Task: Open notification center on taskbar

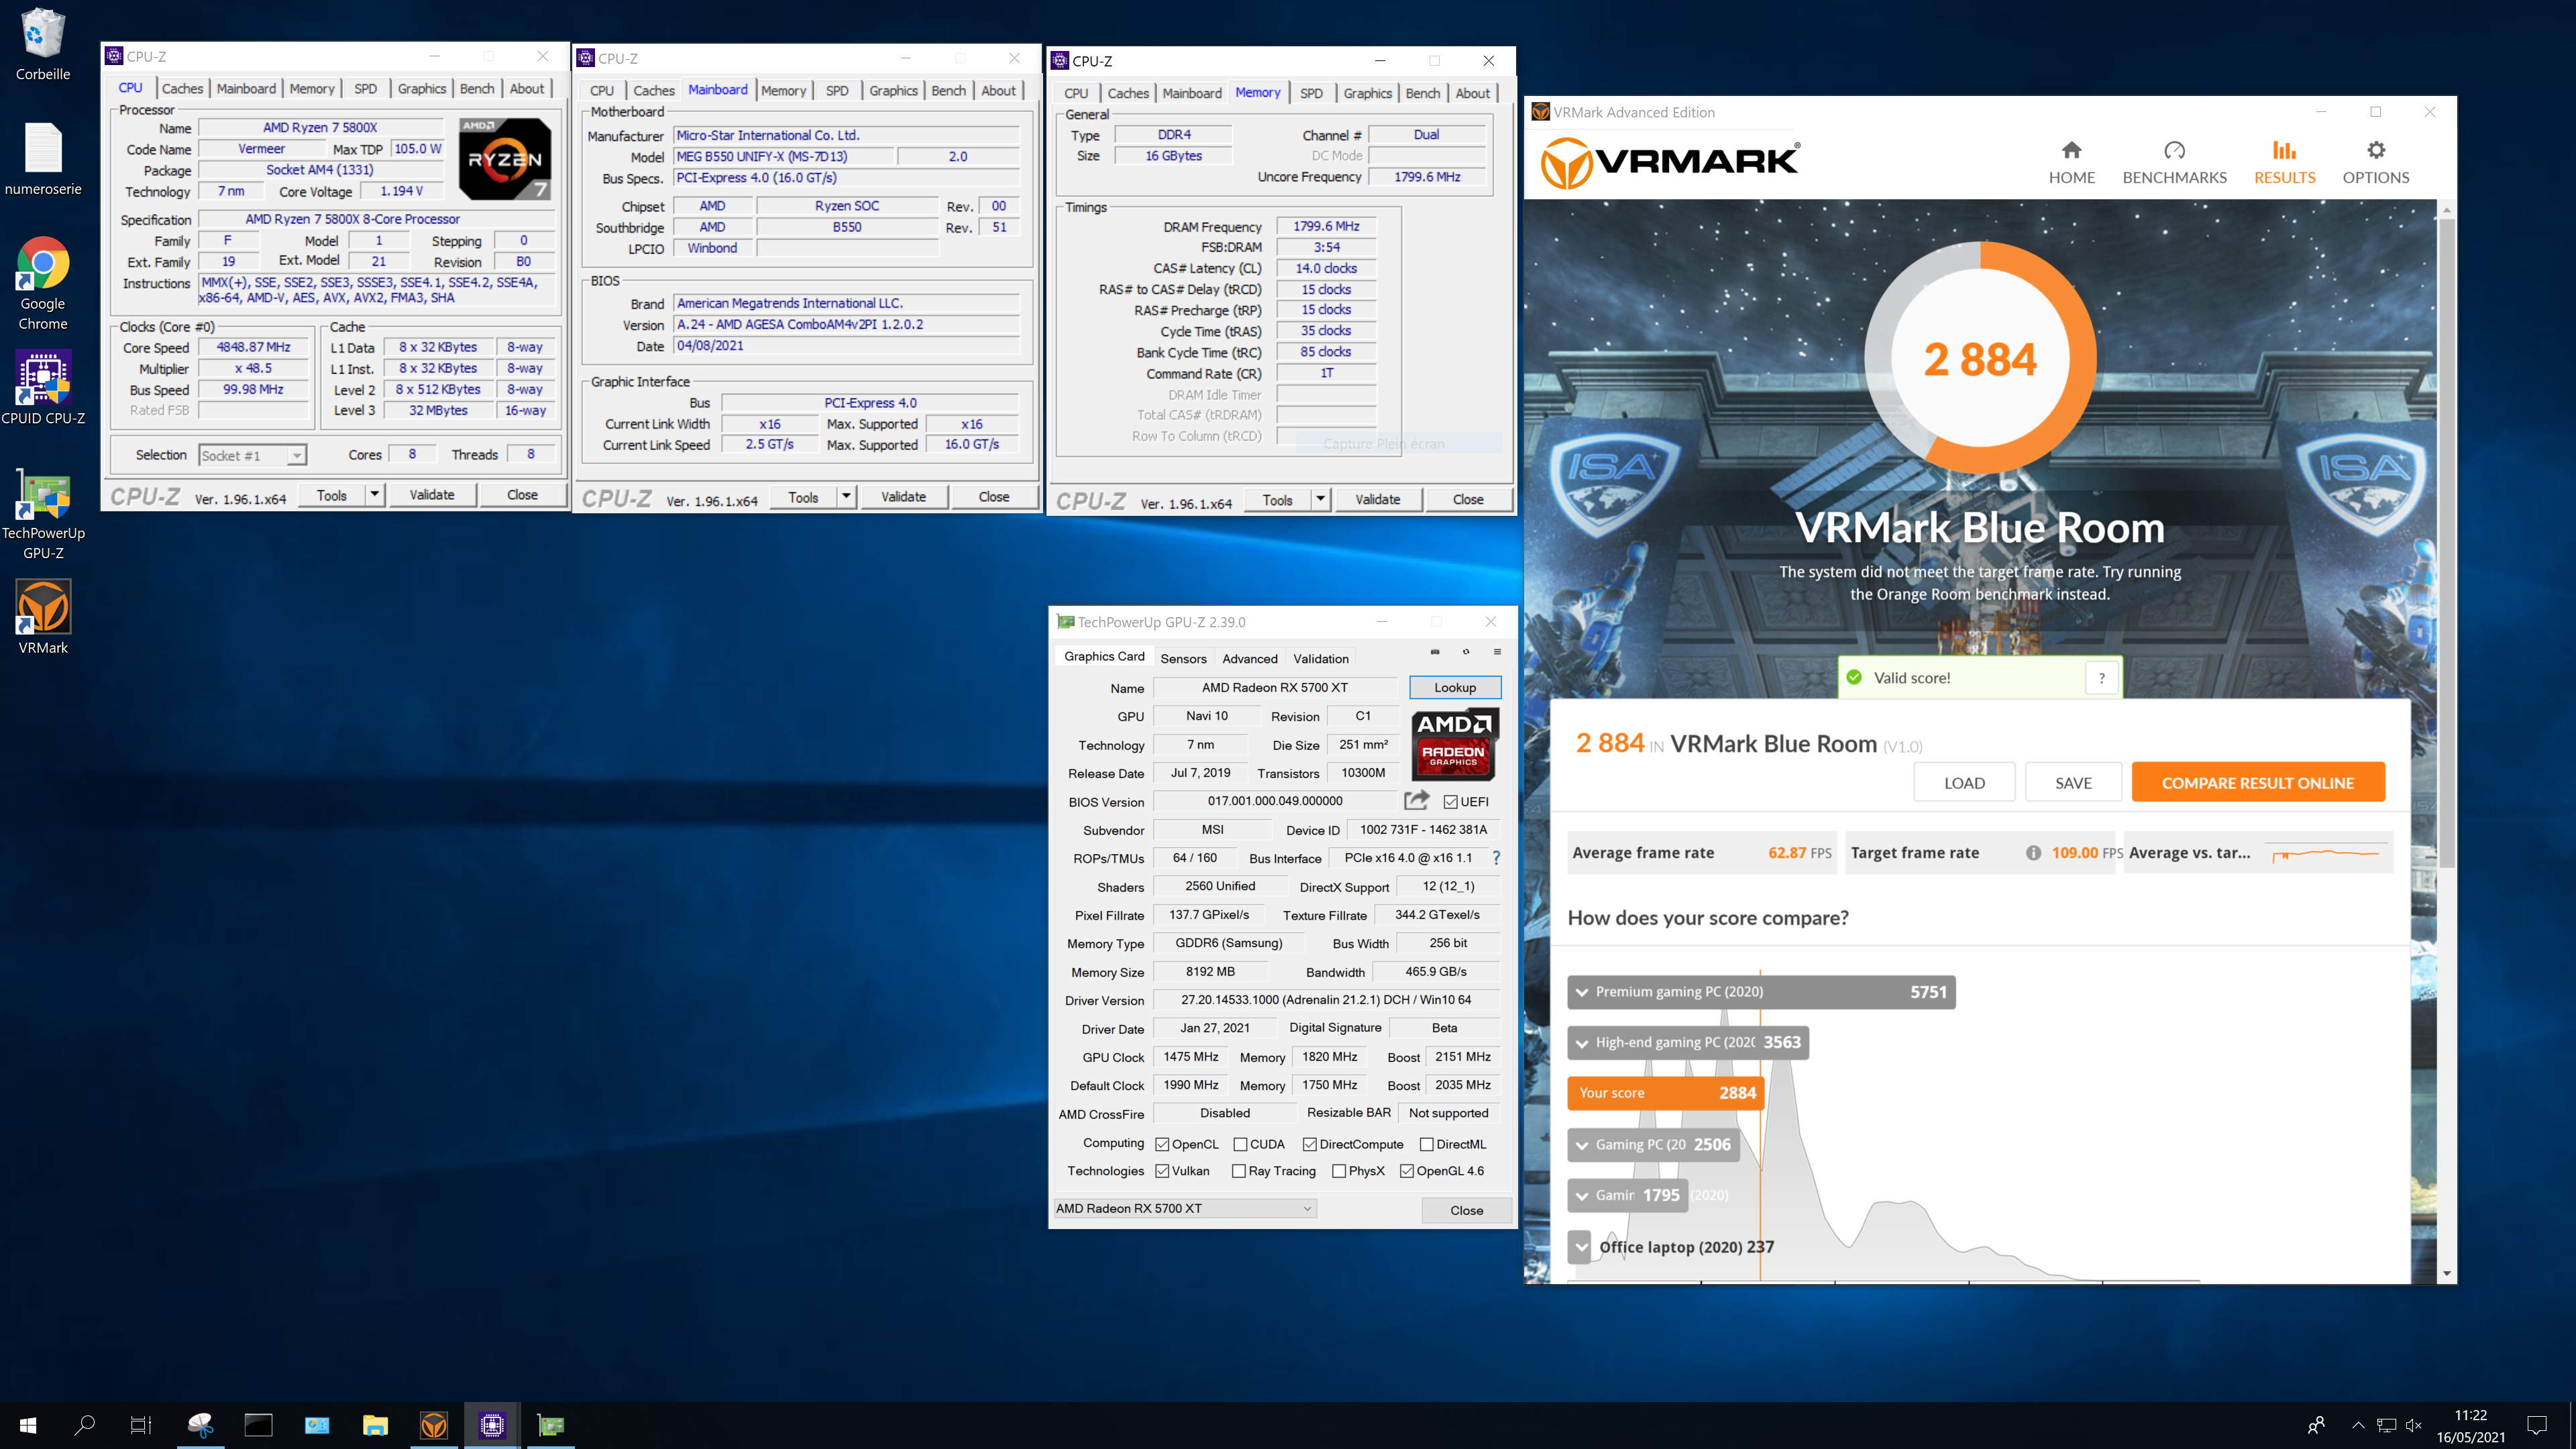Action: (2537, 1425)
